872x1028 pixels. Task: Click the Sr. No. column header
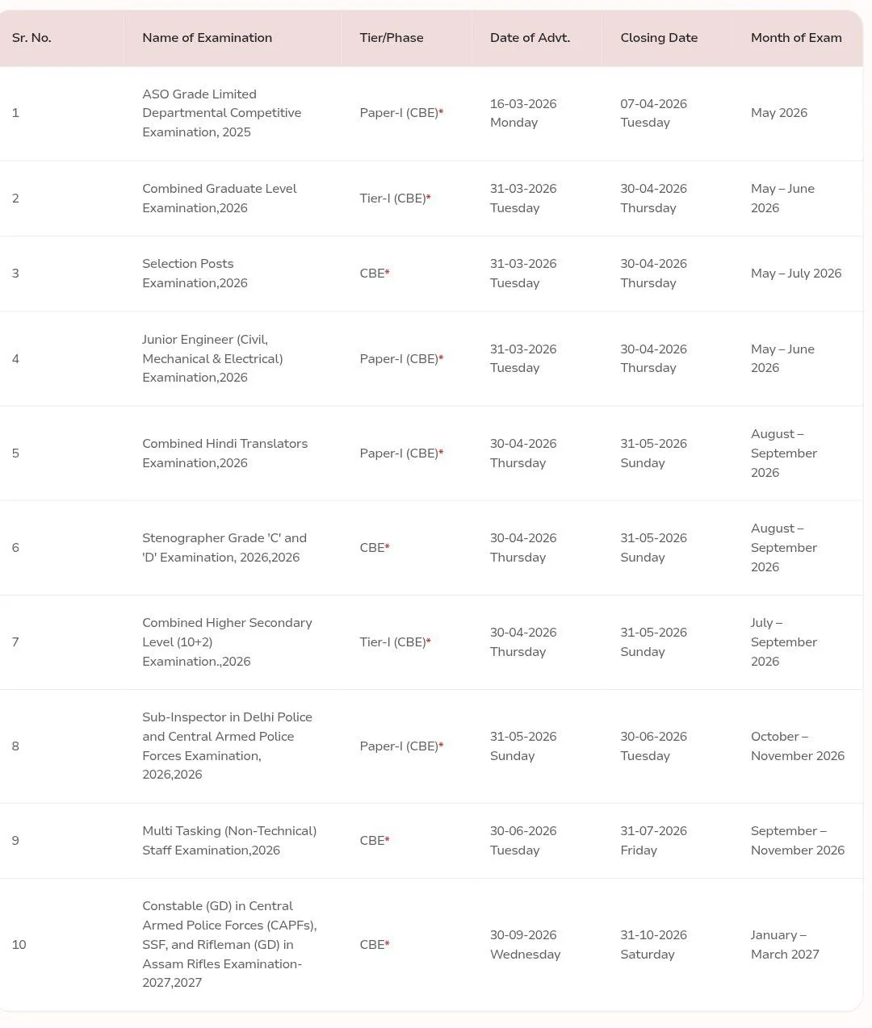[x=31, y=38]
